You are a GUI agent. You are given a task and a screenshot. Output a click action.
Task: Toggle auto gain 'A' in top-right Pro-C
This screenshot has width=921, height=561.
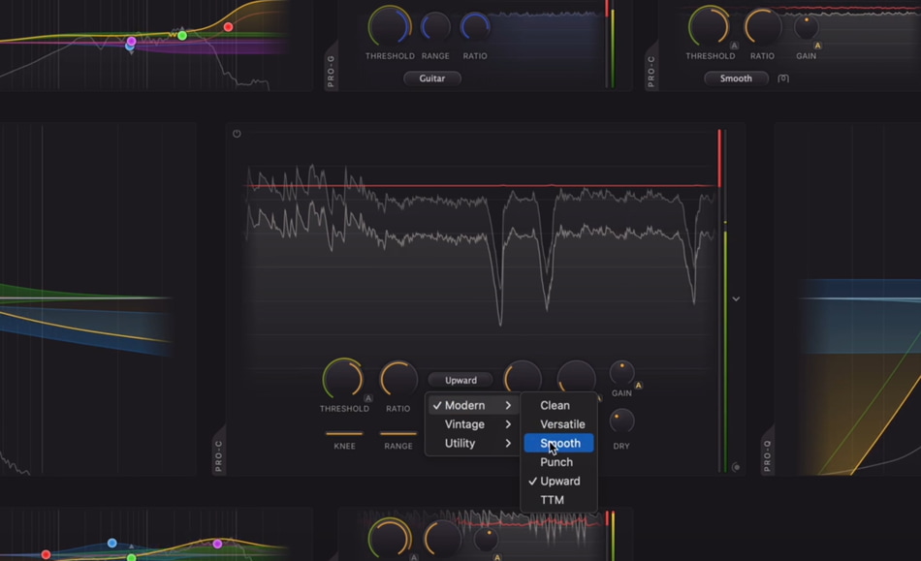[817, 46]
